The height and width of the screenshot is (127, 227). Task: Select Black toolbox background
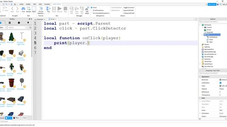[16, 118]
